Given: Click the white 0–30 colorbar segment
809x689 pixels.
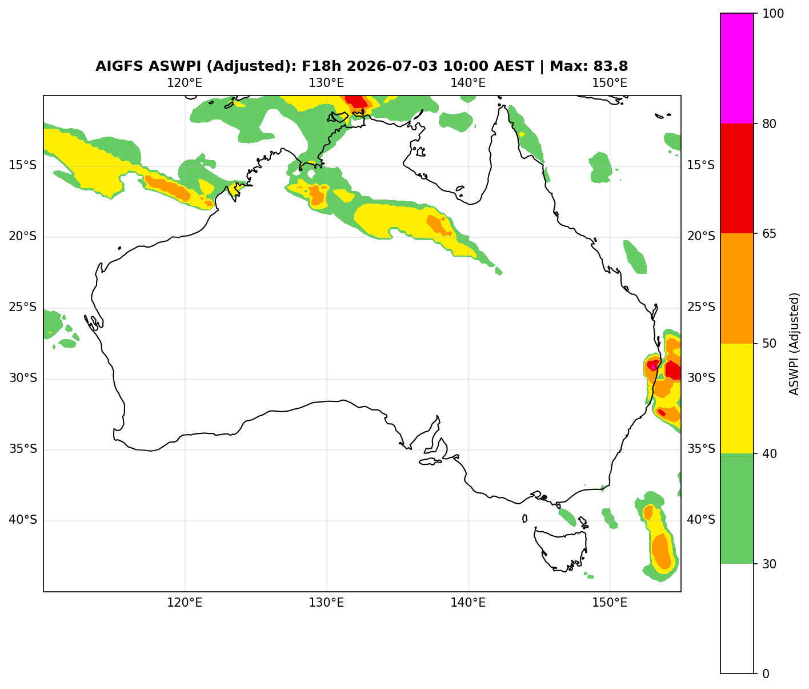Looking at the screenshot, I should pos(738,619).
